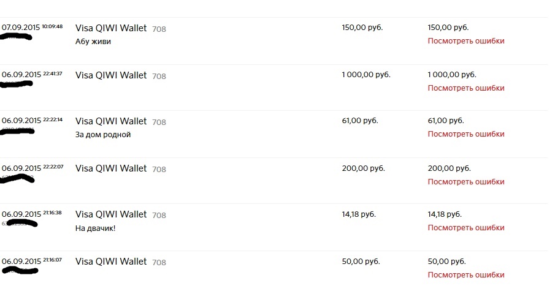Select Visa QIWI Wallet entry at 22:22:14
The image size is (555, 294).
point(111,121)
